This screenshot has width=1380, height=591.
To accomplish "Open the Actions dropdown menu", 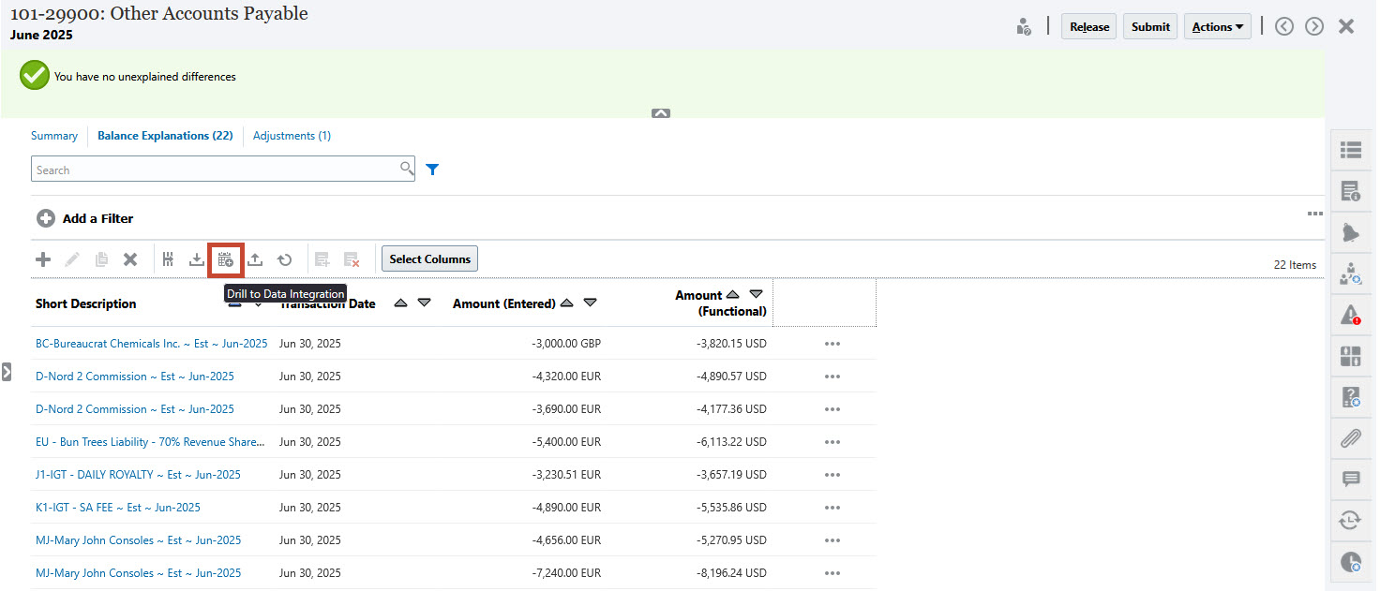I will click(x=1218, y=27).
